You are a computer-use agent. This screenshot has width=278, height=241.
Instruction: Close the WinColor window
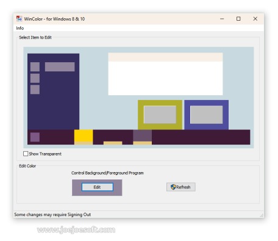point(255,19)
